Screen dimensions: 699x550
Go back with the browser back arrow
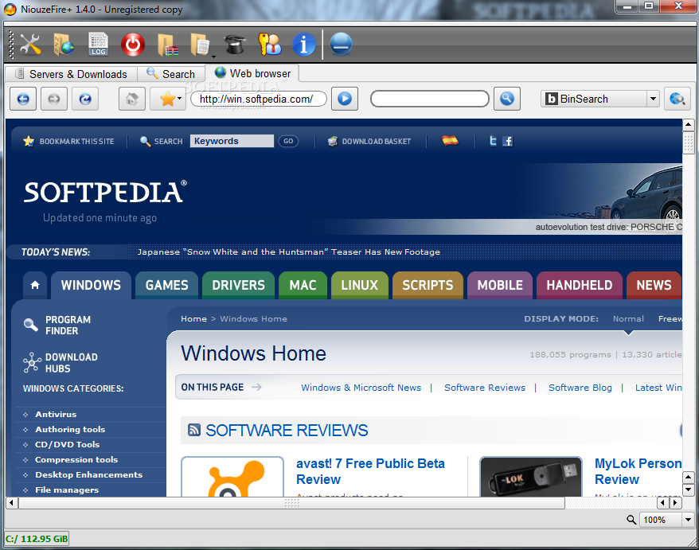coord(23,99)
